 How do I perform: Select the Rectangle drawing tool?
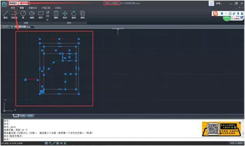pos(41,15)
